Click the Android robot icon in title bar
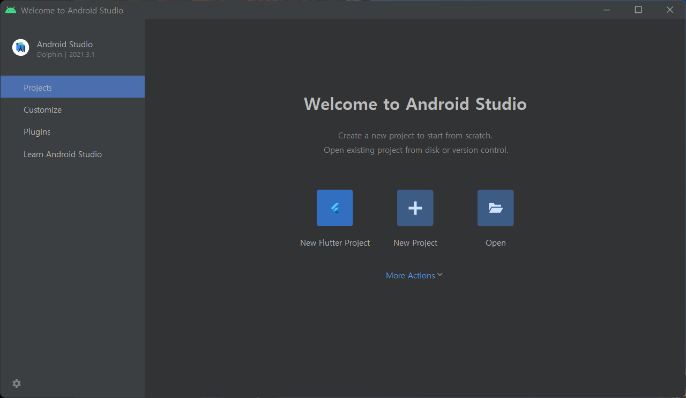This screenshot has width=686, height=398. coord(11,10)
